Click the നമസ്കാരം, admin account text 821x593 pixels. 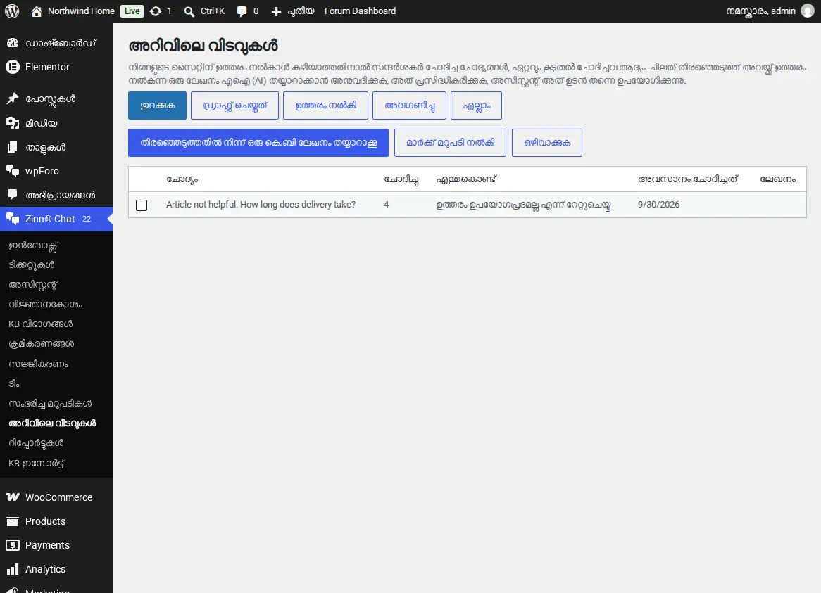(x=760, y=11)
